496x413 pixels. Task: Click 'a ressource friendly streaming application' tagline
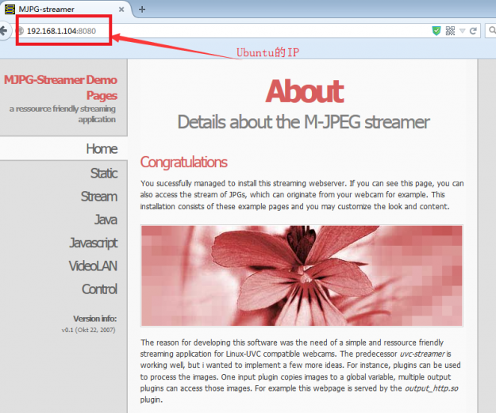click(x=63, y=114)
